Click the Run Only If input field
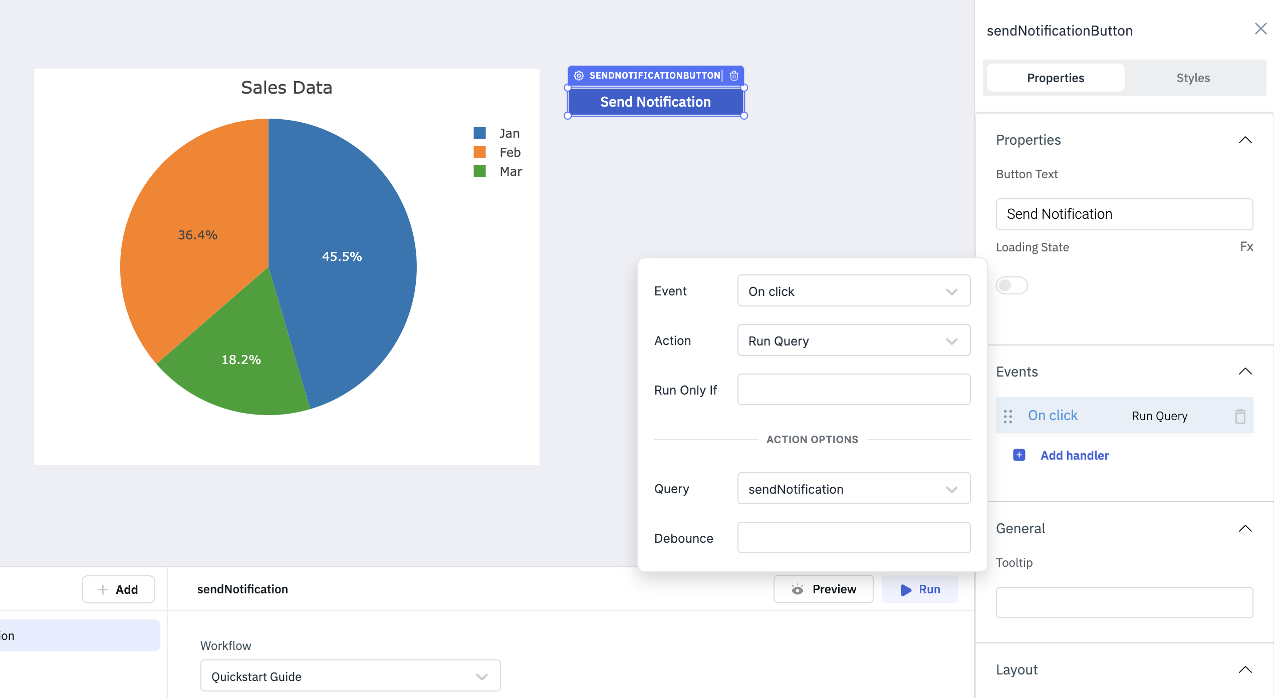Viewport: 1274px width, 698px height. click(854, 390)
